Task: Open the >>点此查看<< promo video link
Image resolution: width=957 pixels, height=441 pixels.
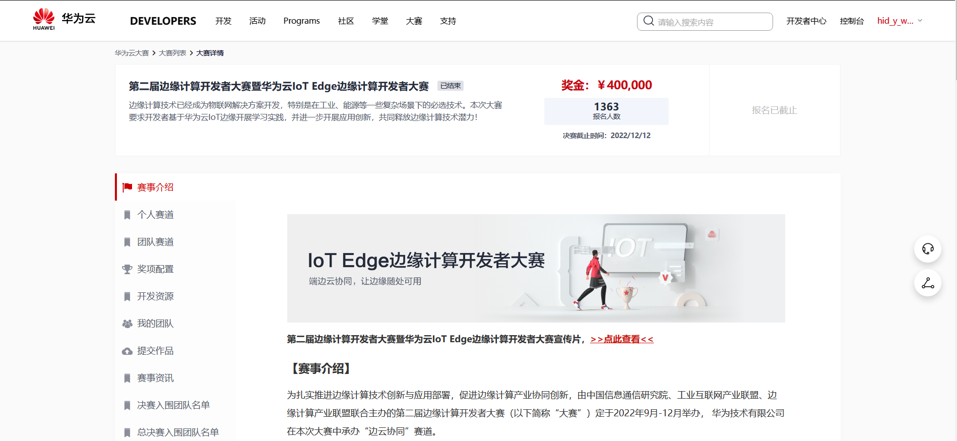Action: click(x=622, y=339)
